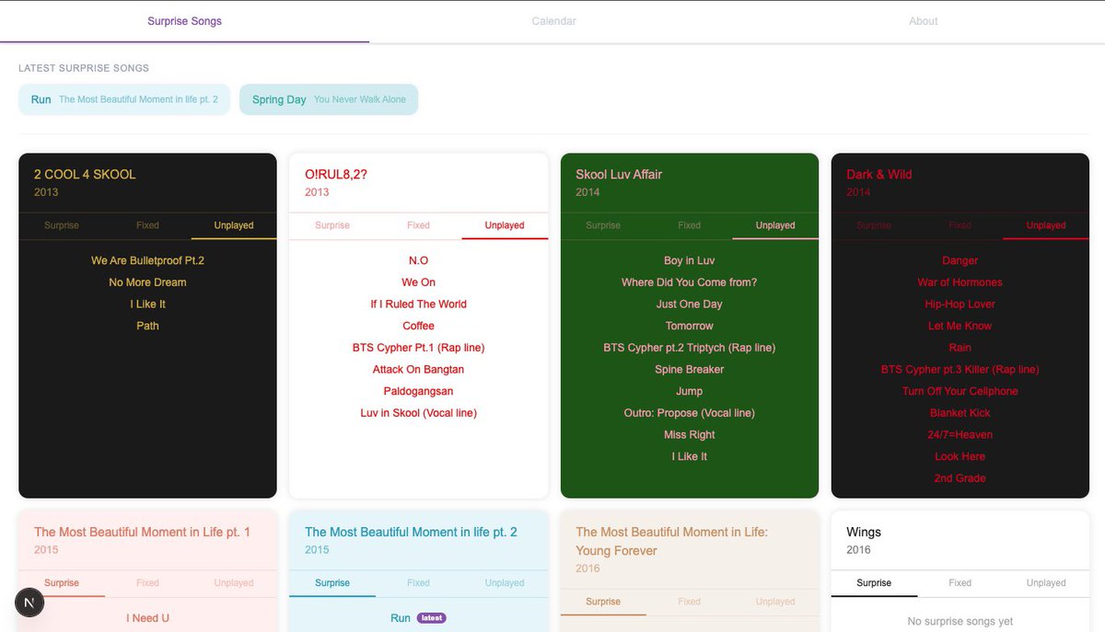Select Unplayed tab in O!RUL8,2? card
Viewport: 1105px width, 632px height.
click(x=505, y=225)
